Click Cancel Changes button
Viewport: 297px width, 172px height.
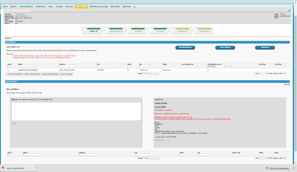pyautogui.click(x=66, y=74)
